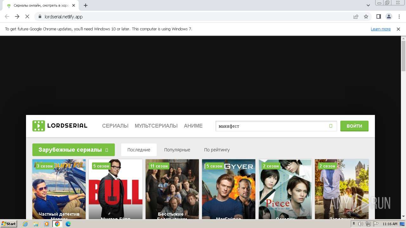Click the taskbar clock 11:16 AM

[x=390, y=224]
